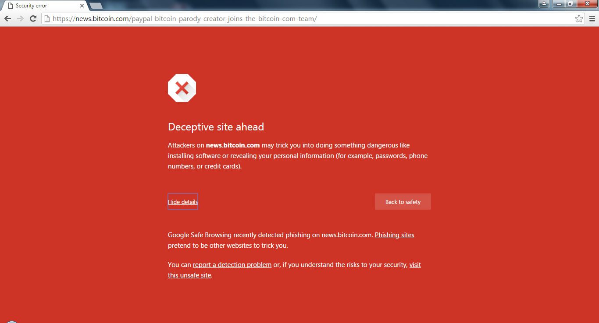Click the Deceptive site ahead heading
The image size is (599, 323).
pyautogui.click(x=216, y=127)
